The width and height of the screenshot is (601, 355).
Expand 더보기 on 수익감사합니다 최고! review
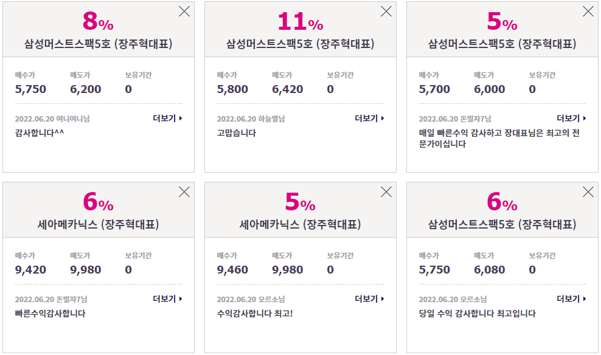click(369, 298)
